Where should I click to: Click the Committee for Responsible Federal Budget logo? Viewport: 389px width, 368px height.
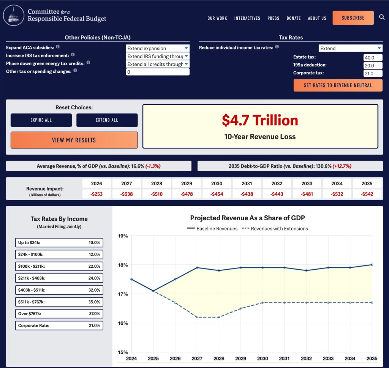(55, 15)
